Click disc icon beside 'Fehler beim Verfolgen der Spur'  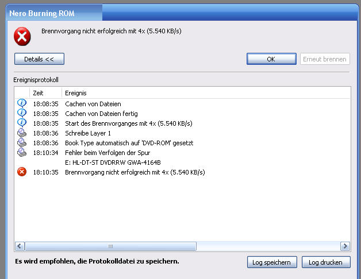pyautogui.click(x=22, y=152)
